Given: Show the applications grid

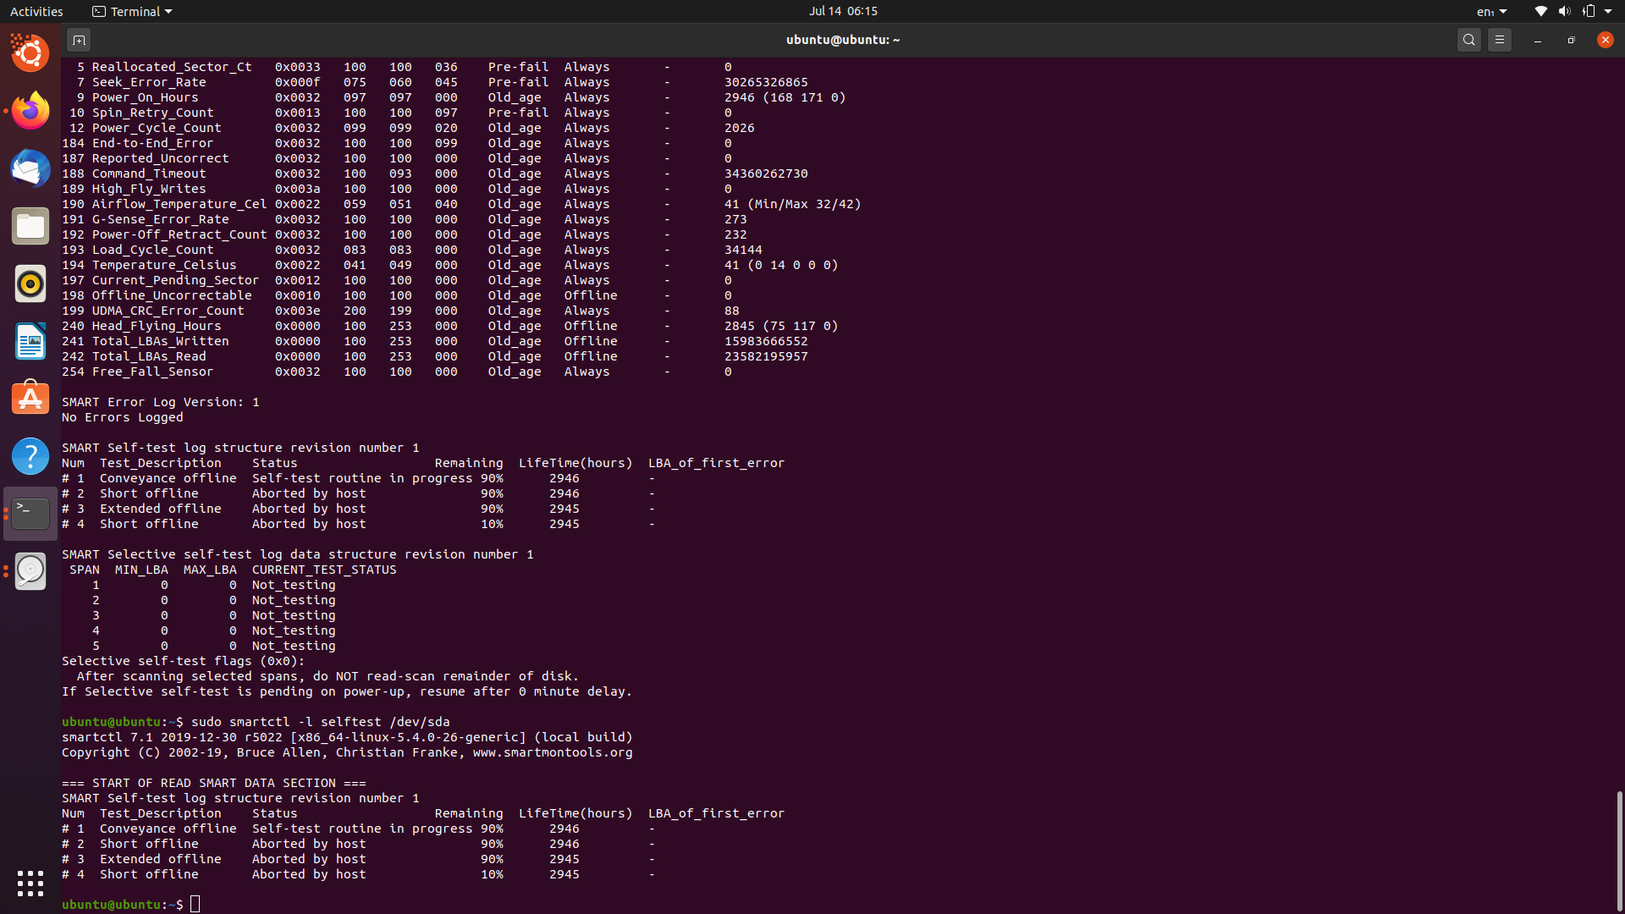Looking at the screenshot, I should pyautogui.click(x=30, y=884).
